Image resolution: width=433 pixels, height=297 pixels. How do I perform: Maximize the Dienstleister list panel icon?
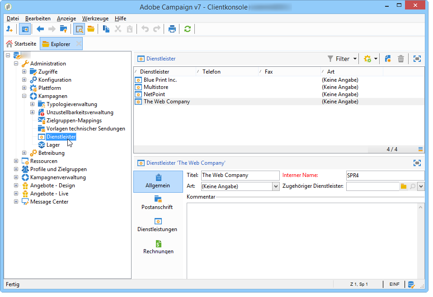(x=417, y=59)
